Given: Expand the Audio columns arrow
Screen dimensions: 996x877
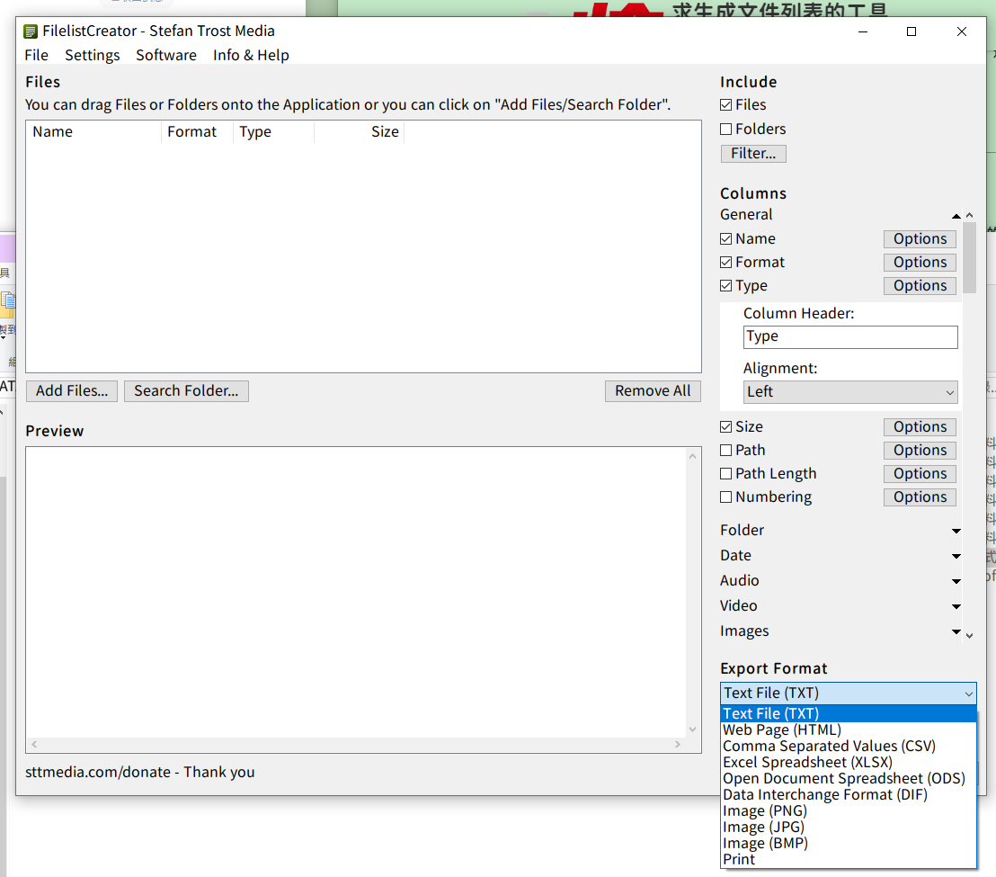Looking at the screenshot, I should point(956,581).
